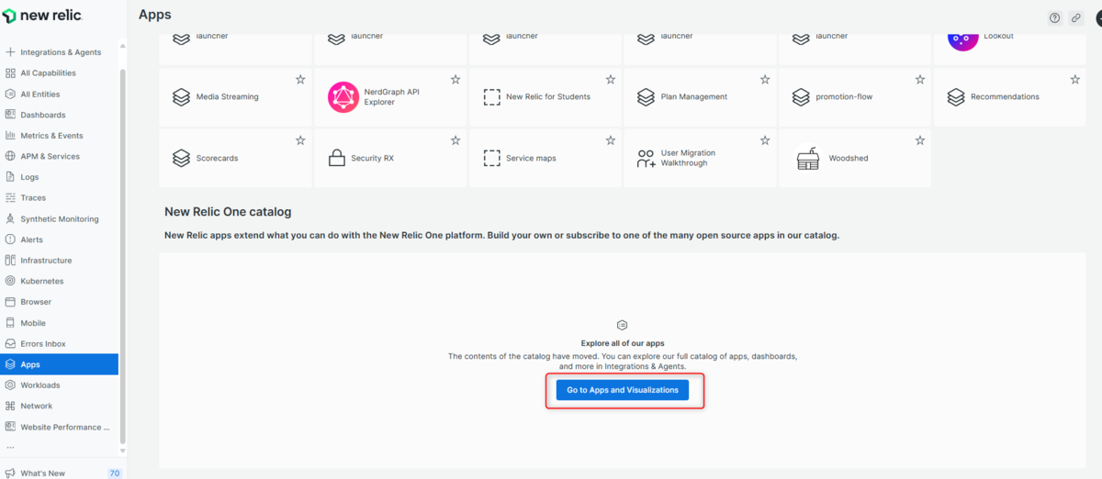Viewport: 1102px width, 479px height.
Task: Click the sidebar ellipsis more item
Action: (10, 447)
